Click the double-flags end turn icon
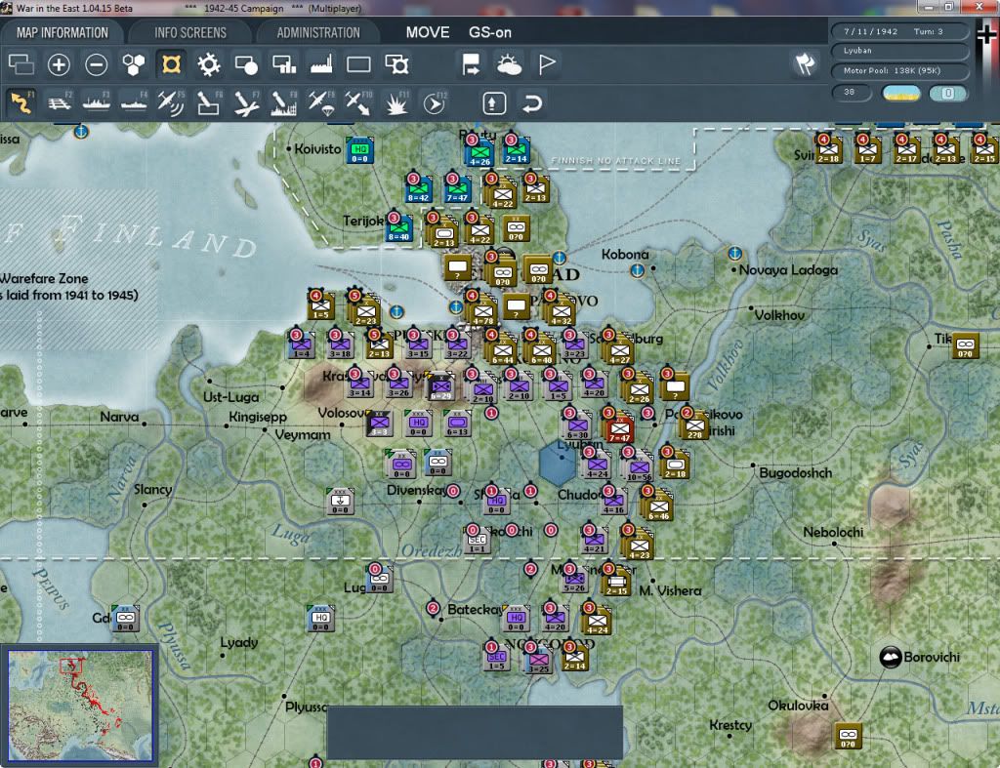Screen dimensions: 1000x768 pyautogui.click(x=805, y=63)
